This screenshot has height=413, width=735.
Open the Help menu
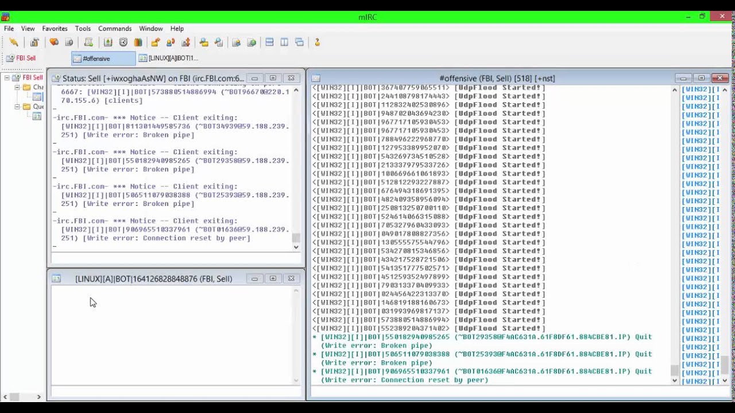(x=177, y=29)
